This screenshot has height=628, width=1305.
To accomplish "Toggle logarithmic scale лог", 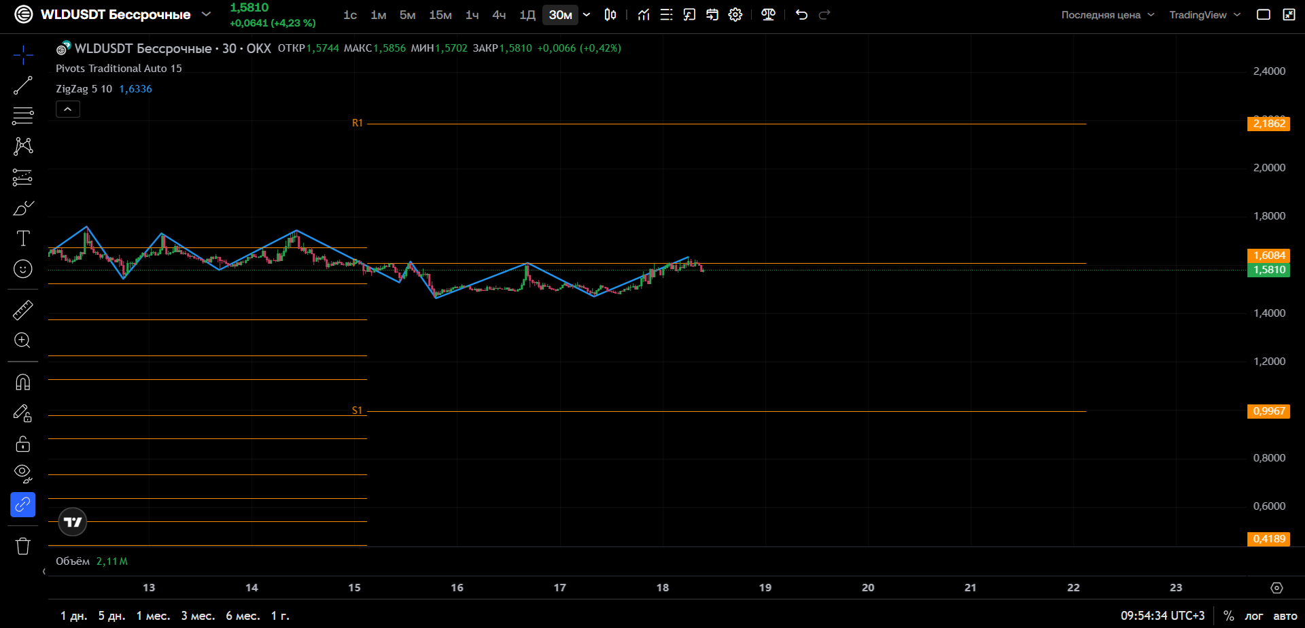I will pos(1253,616).
